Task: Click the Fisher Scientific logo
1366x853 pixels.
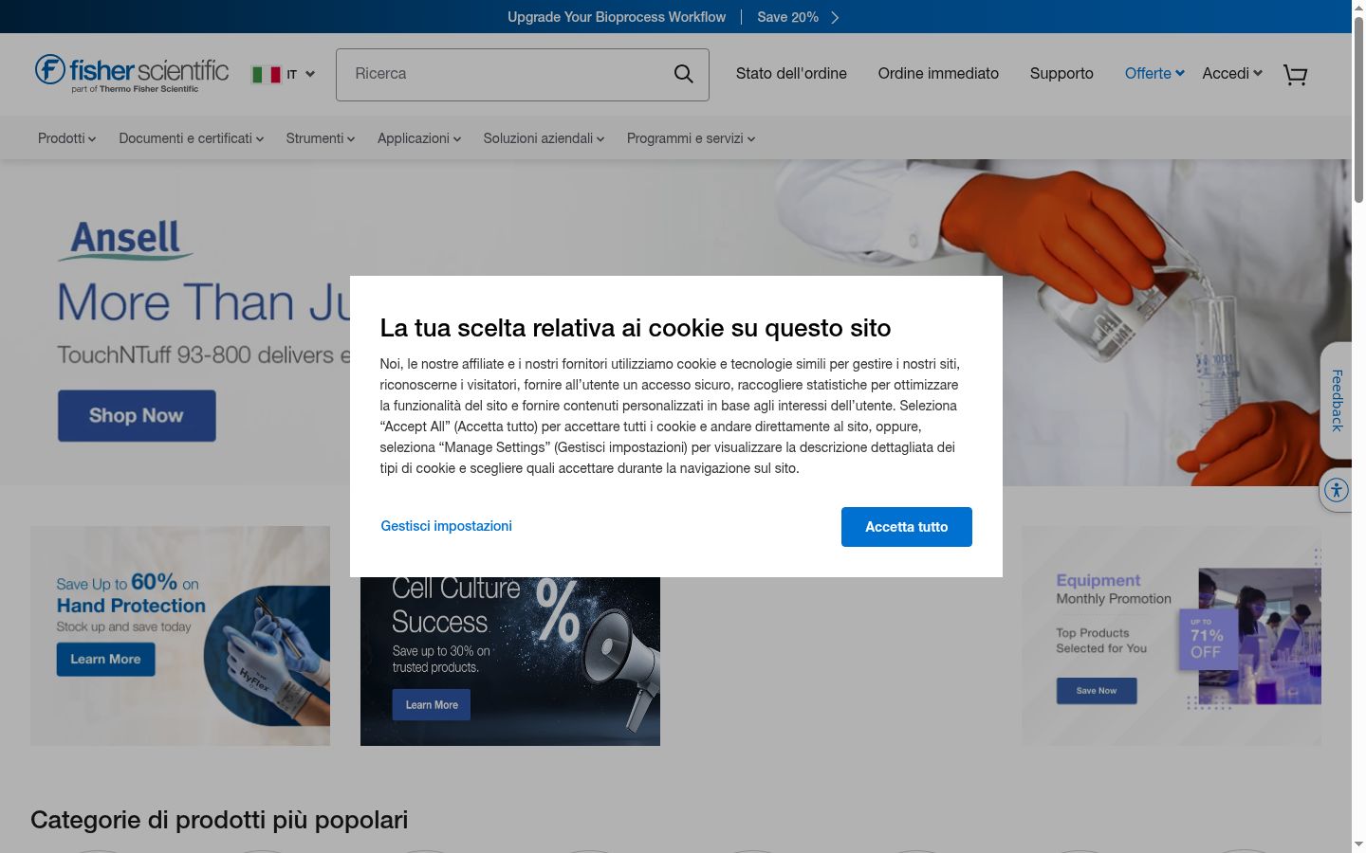Action: tap(132, 73)
